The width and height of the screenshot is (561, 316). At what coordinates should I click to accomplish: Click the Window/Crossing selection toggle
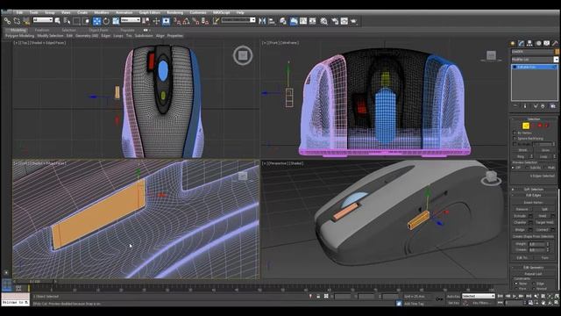point(86,21)
